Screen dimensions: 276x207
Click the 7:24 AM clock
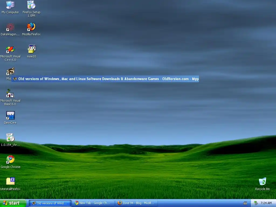266,203
